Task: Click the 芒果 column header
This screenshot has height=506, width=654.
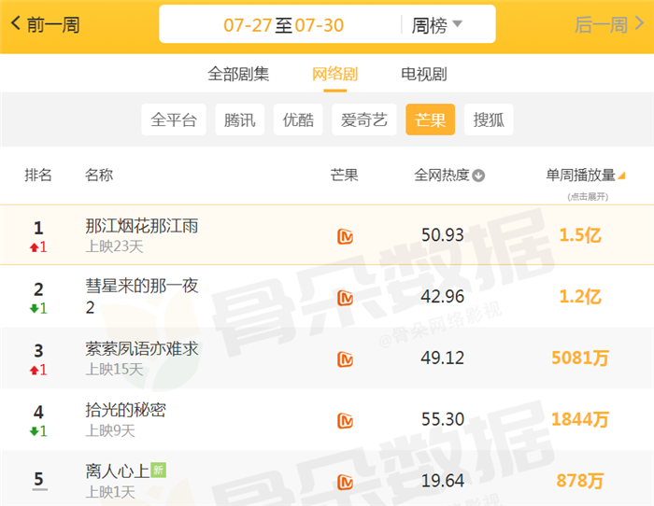Action: click(345, 176)
